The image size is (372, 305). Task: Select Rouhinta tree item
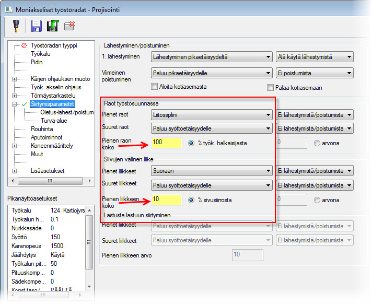pos(42,129)
